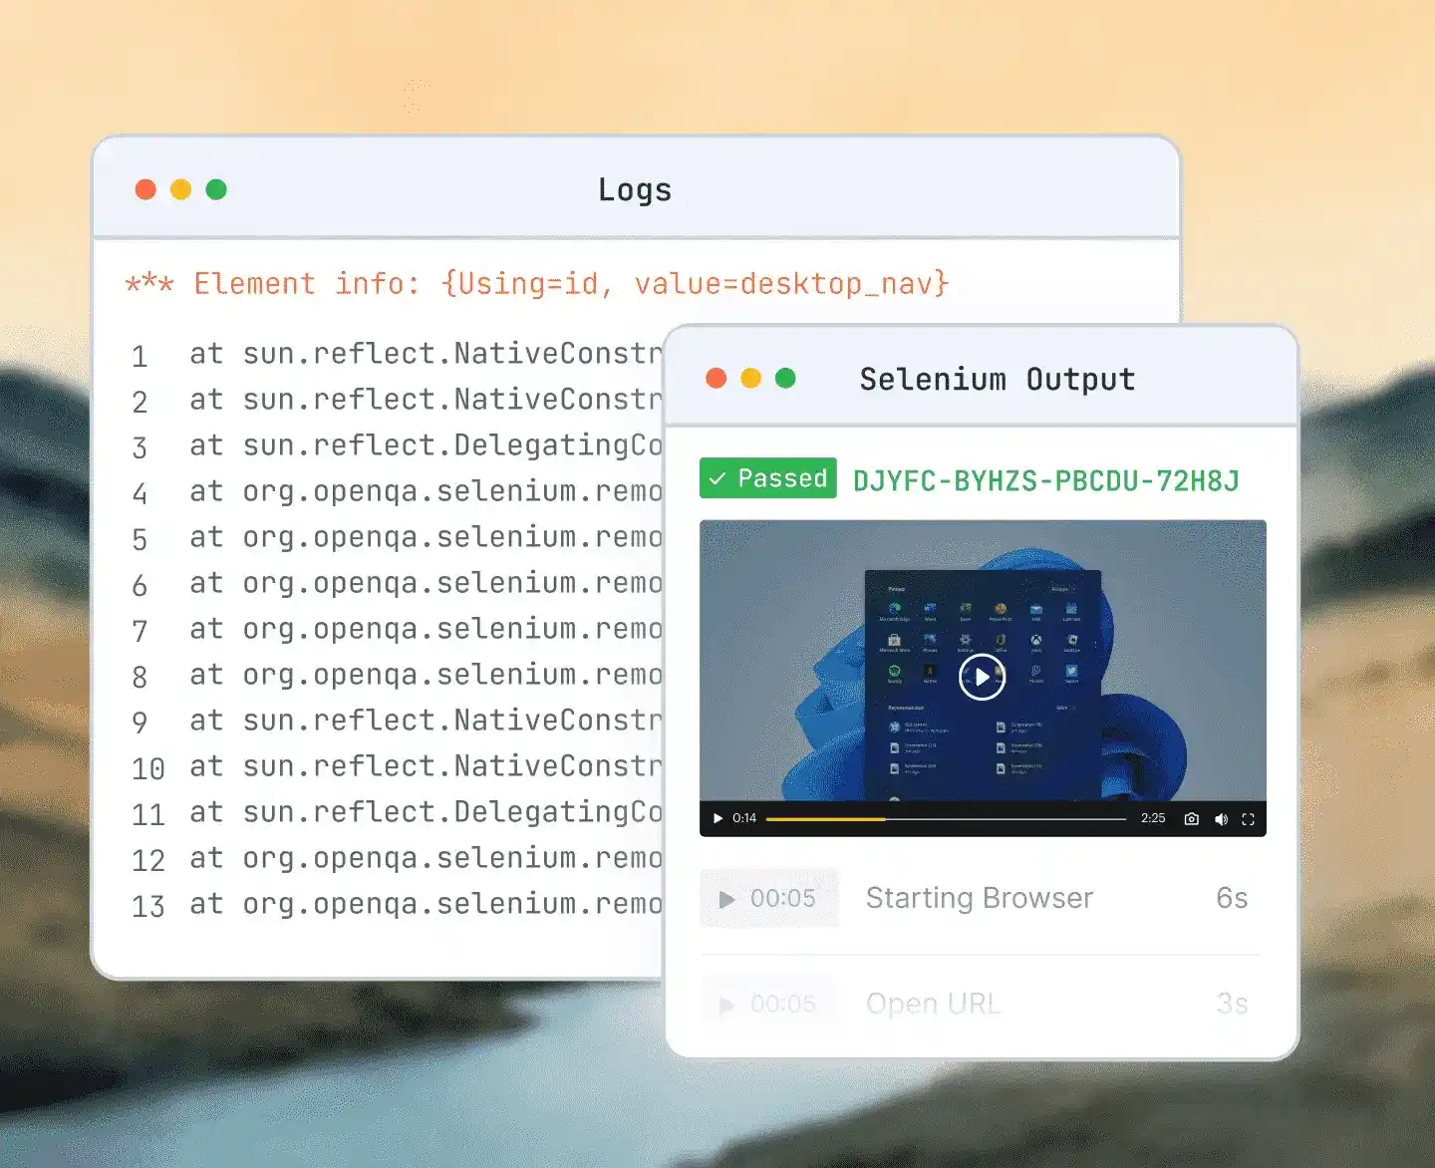Minimize the Selenium Output window with yellow dot
1435x1168 pixels.
[750, 378]
